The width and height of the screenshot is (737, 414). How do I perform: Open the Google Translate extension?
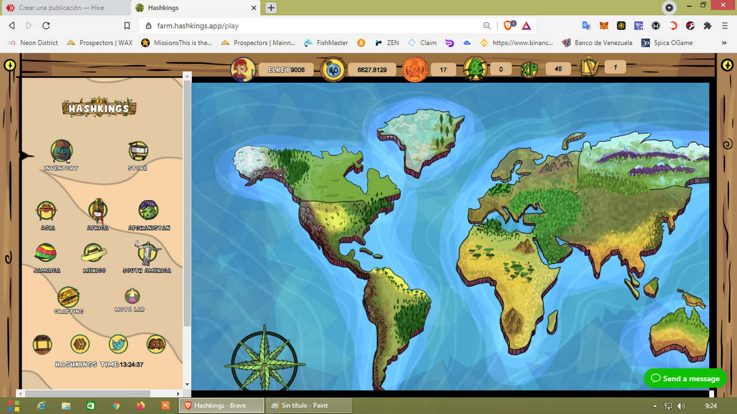(x=587, y=26)
